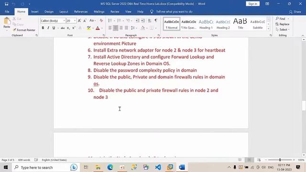
Task: Switch to the Layout tab
Action: point(64,11)
